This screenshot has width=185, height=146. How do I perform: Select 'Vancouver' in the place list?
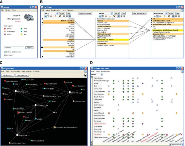coord(59,51)
